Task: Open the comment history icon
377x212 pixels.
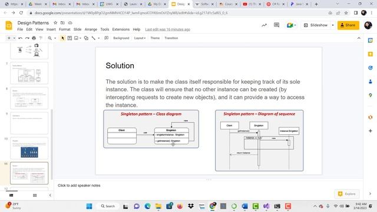Action: coord(276,25)
